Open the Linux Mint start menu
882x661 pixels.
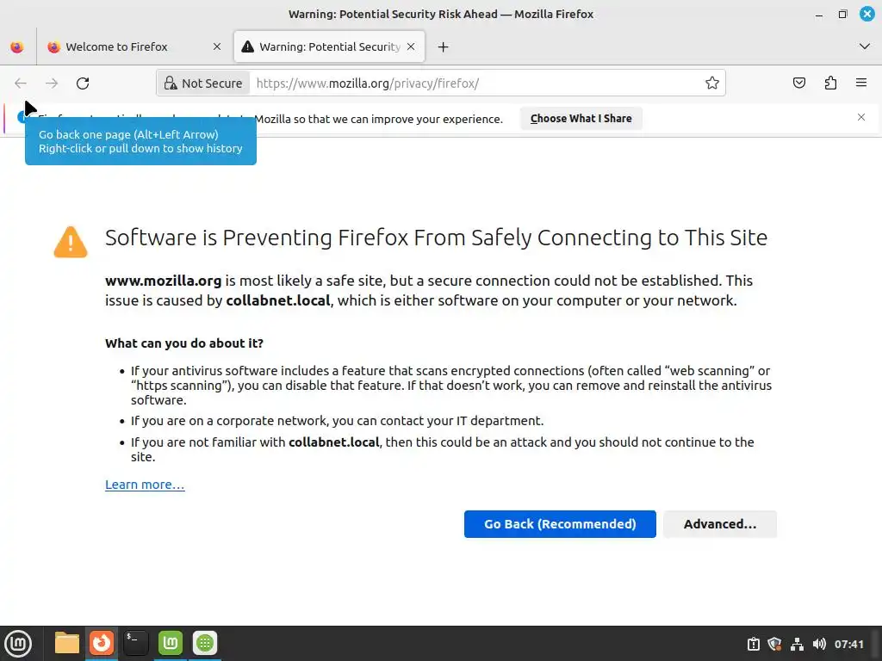pos(18,643)
